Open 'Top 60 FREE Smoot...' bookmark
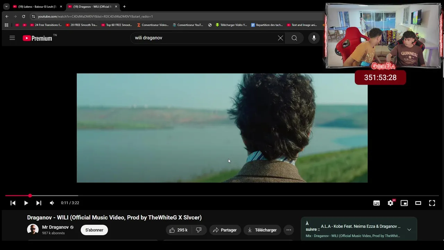Viewport: 444px width, 250px height. tap(117, 25)
